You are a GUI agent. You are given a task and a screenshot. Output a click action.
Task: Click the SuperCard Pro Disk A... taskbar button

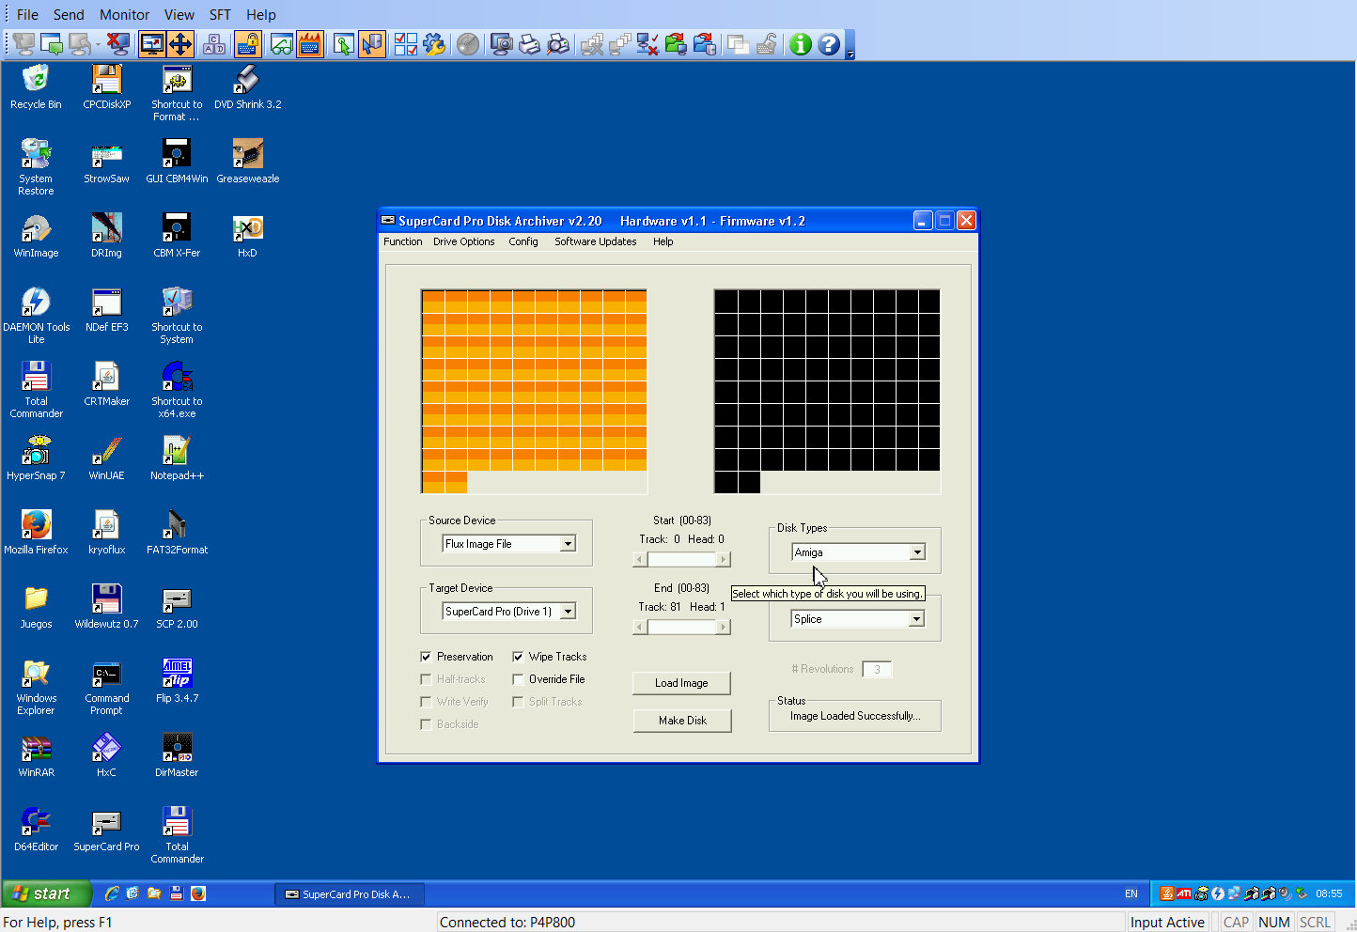point(349,894)
